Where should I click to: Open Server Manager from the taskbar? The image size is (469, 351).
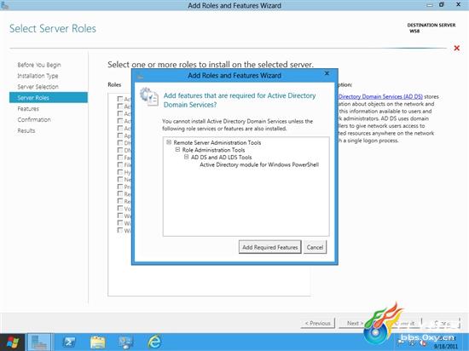click(39, 342)
